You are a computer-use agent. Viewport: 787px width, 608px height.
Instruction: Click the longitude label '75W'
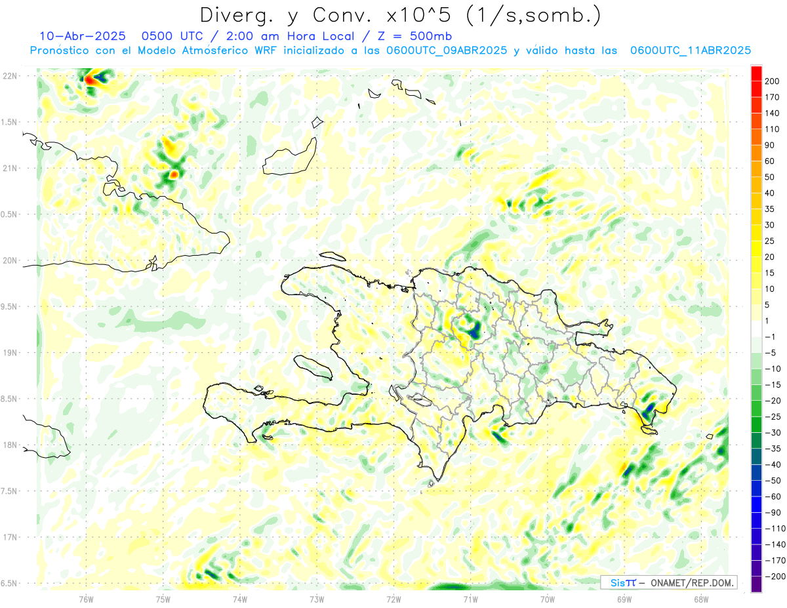point(163,599)
